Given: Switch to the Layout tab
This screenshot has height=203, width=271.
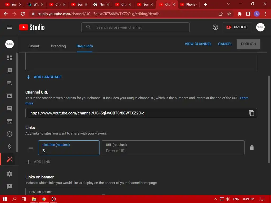Looking at the screenshot, I should click(34, 46).
